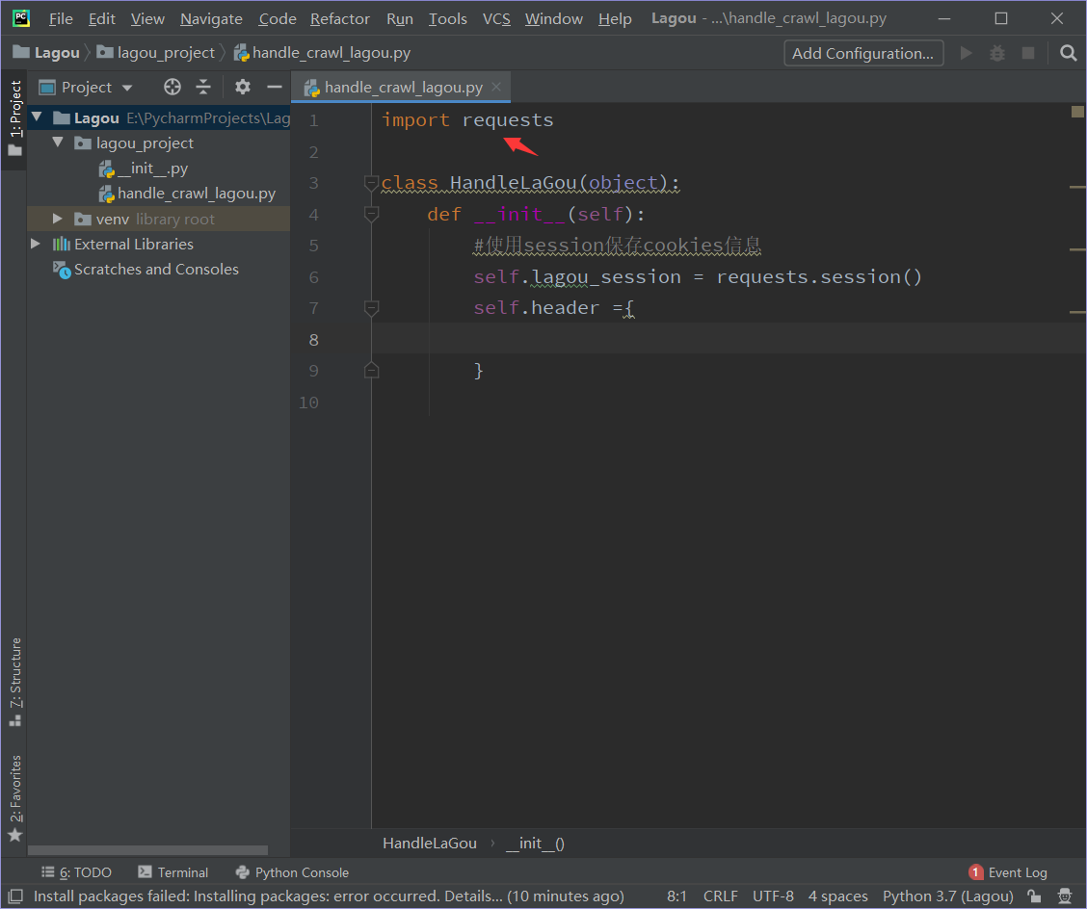
Task: Switch to the handle_crawl_lagou.py editor tab
Action: [x=400, y=87]
